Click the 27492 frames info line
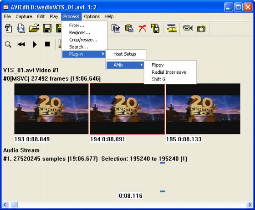This screenshot has width=255, height=210. [x=52, y=78]
